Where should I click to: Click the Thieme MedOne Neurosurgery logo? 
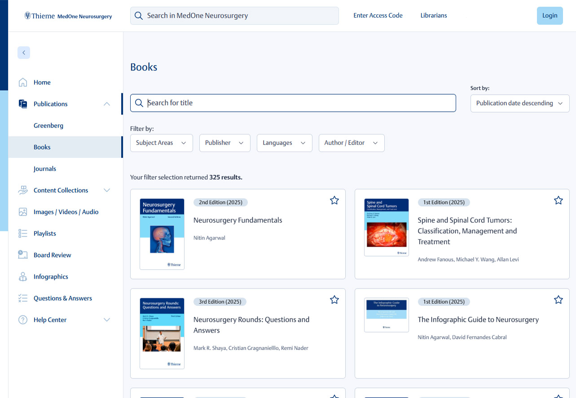68,15
